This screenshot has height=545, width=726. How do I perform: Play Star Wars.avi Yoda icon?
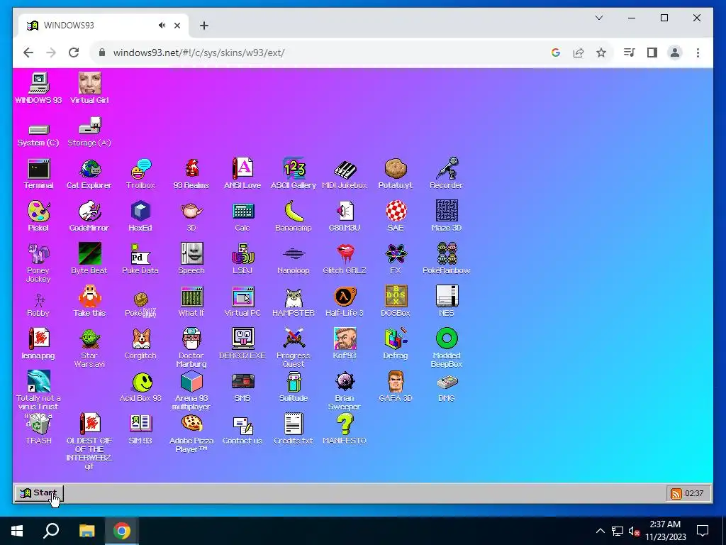[x=89, y=338]
